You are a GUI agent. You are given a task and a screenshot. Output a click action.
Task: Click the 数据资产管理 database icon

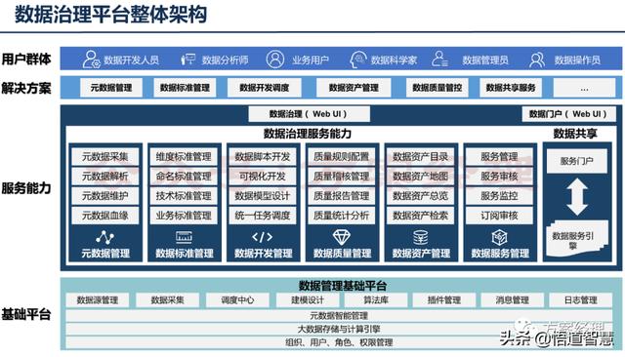tap(421, 237)
